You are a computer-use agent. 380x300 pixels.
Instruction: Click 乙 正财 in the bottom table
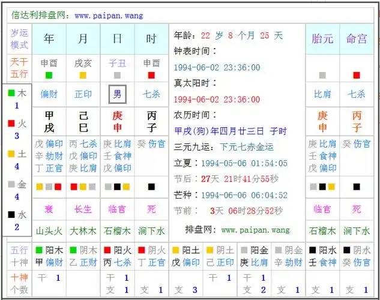click(83, 262)
